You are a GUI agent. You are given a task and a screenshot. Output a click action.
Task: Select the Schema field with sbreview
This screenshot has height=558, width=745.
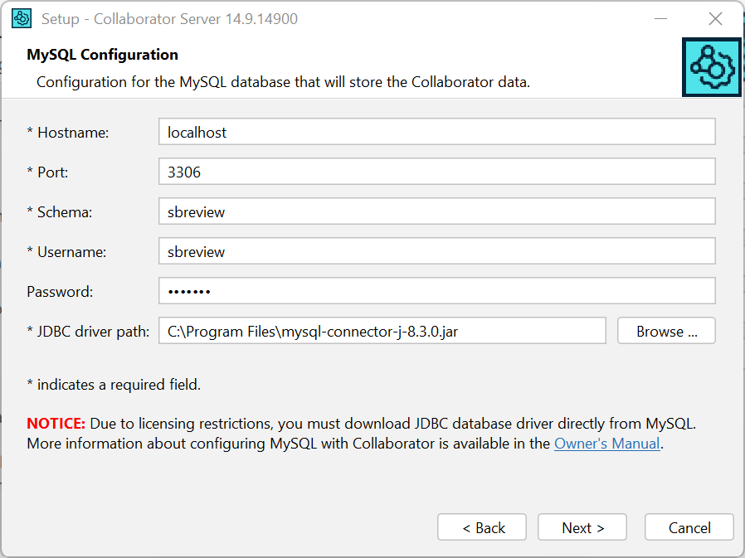tap(436, 211)
